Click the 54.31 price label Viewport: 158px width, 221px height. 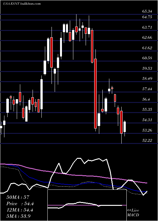(147, 120)
